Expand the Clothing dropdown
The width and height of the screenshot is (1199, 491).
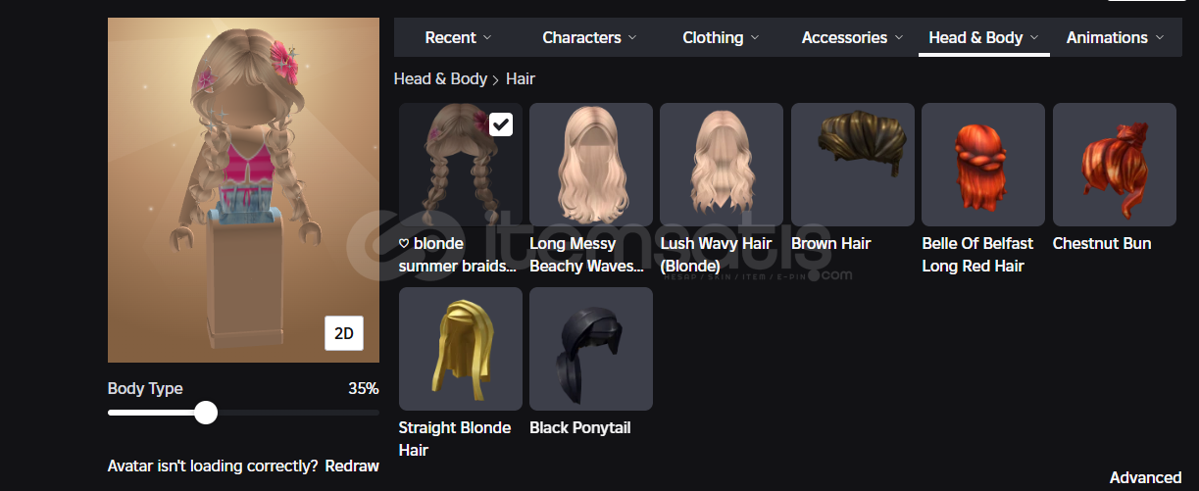pos(721,37)
